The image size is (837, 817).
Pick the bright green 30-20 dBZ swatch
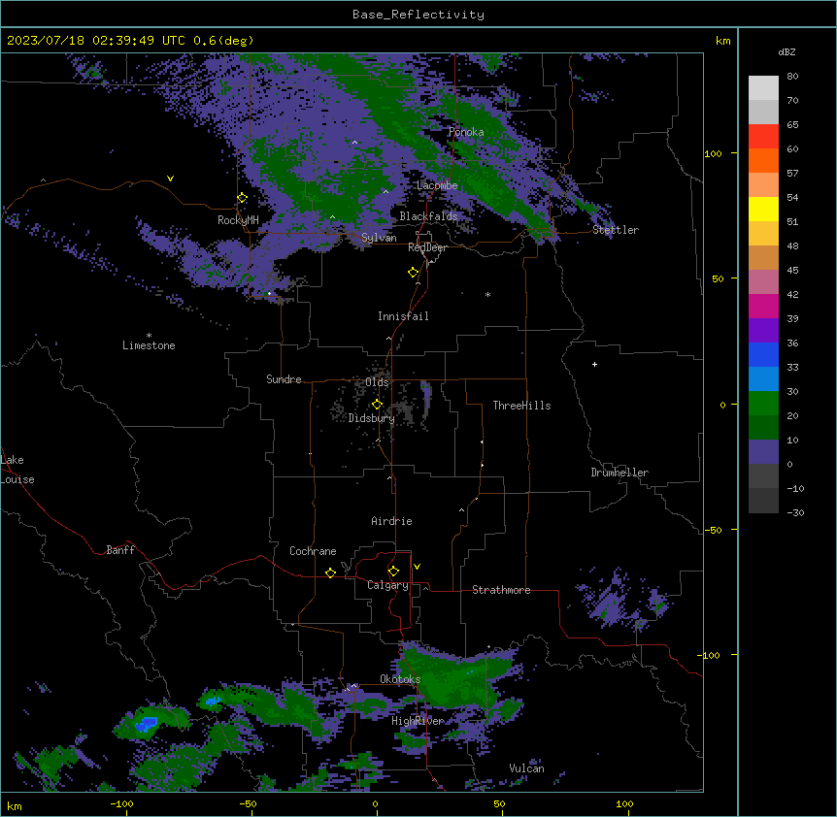point(763,404)
